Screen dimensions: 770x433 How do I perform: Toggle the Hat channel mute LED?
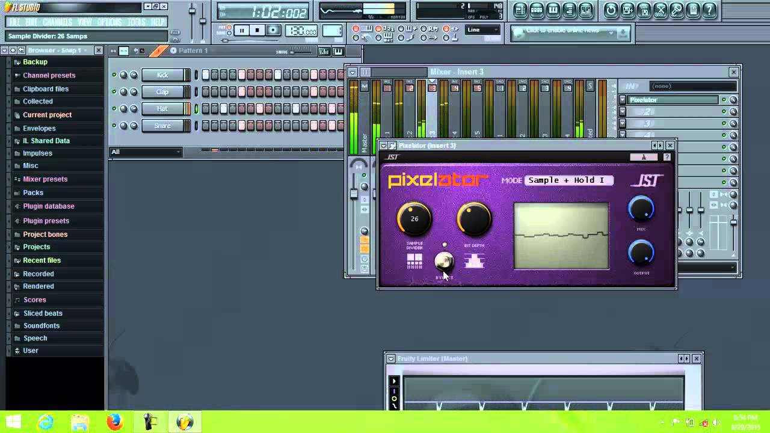pos(114,109)
